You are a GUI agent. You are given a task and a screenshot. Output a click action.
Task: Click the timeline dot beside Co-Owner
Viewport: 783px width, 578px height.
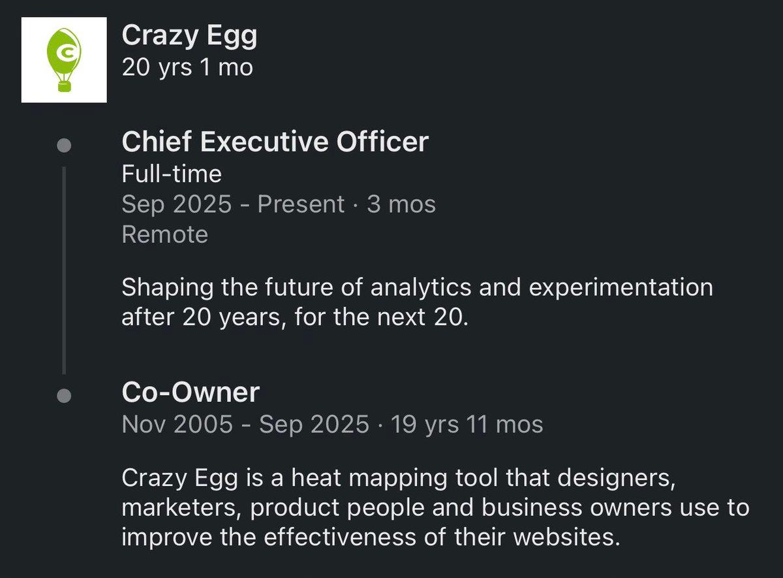click(63, 394)
